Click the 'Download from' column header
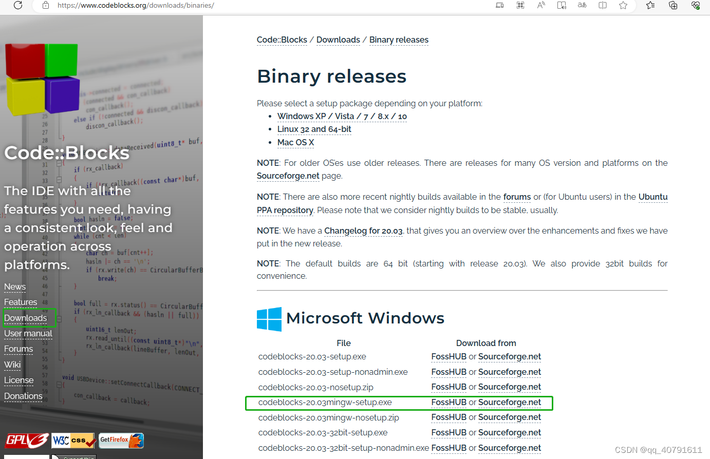 tap(486, 343)
